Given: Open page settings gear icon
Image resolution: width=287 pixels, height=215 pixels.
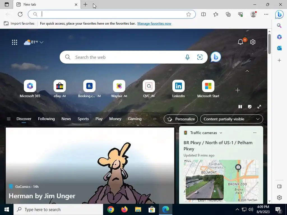Looking at the screenshot, I should pos(253,42).
